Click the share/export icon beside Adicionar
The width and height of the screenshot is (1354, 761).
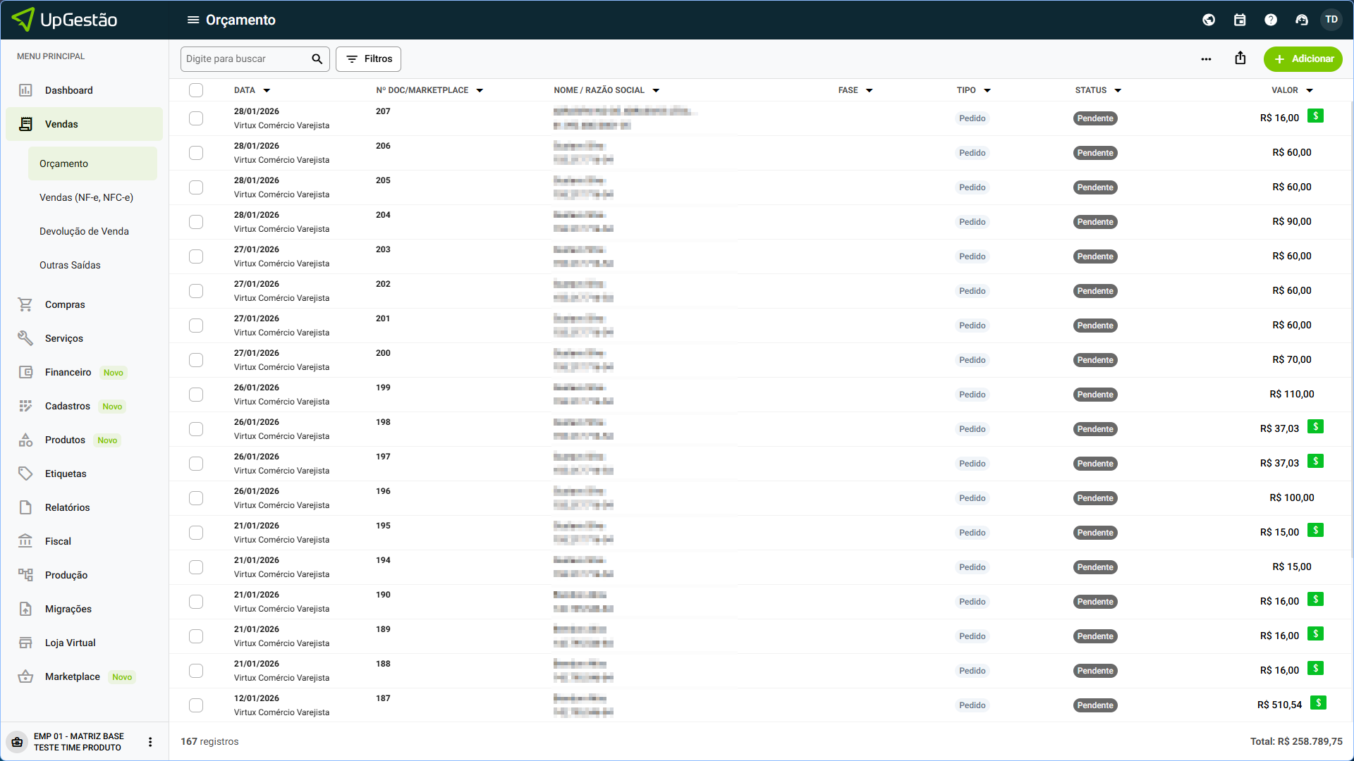(x=1240, y=58)
